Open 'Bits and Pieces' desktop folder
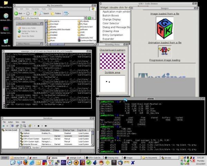Image resolution: width=207 pixels, height=166 pixels. click(6, 4)
